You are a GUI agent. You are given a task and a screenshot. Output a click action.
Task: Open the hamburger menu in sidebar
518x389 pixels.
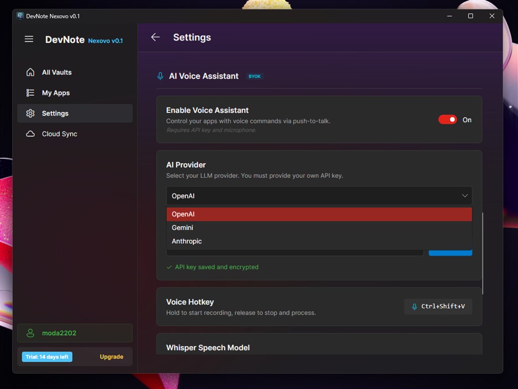tap(29, 39)
